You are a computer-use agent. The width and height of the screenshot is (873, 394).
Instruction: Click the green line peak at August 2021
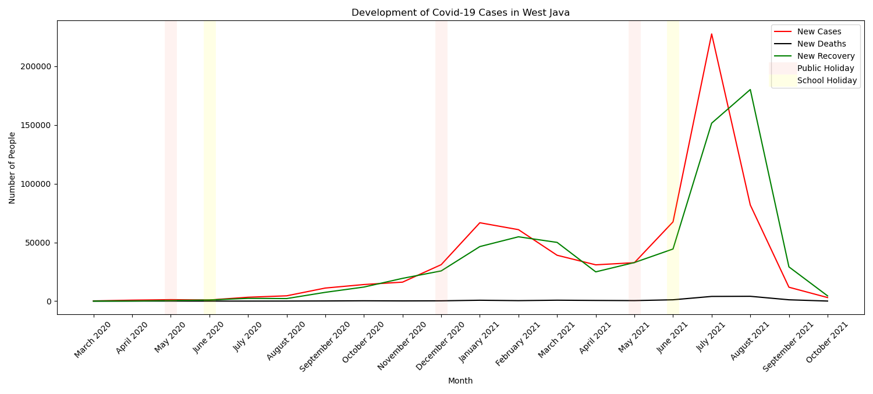click(750, 90)
